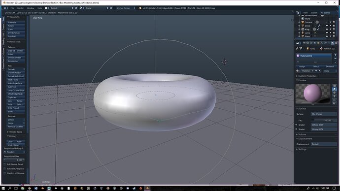Switch to the Create tool shelf tab
This screenshot has width=340, height=191.
pos(3,27)
